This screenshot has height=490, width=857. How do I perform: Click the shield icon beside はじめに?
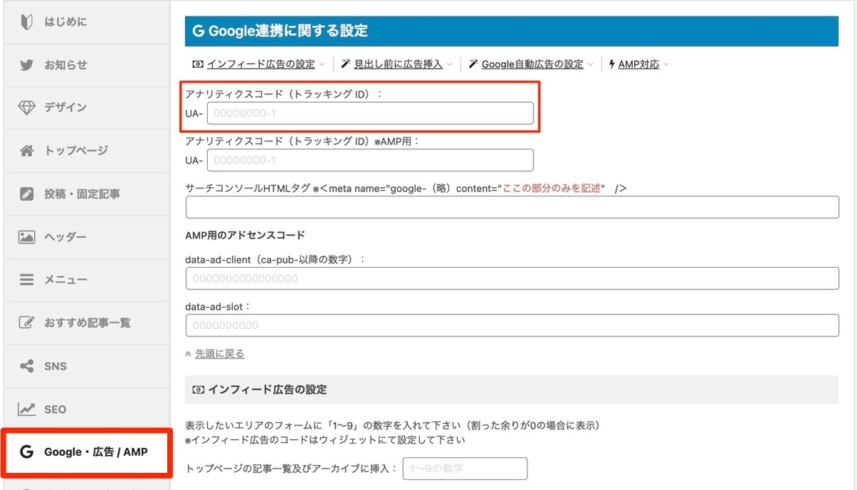pos(26,21)
